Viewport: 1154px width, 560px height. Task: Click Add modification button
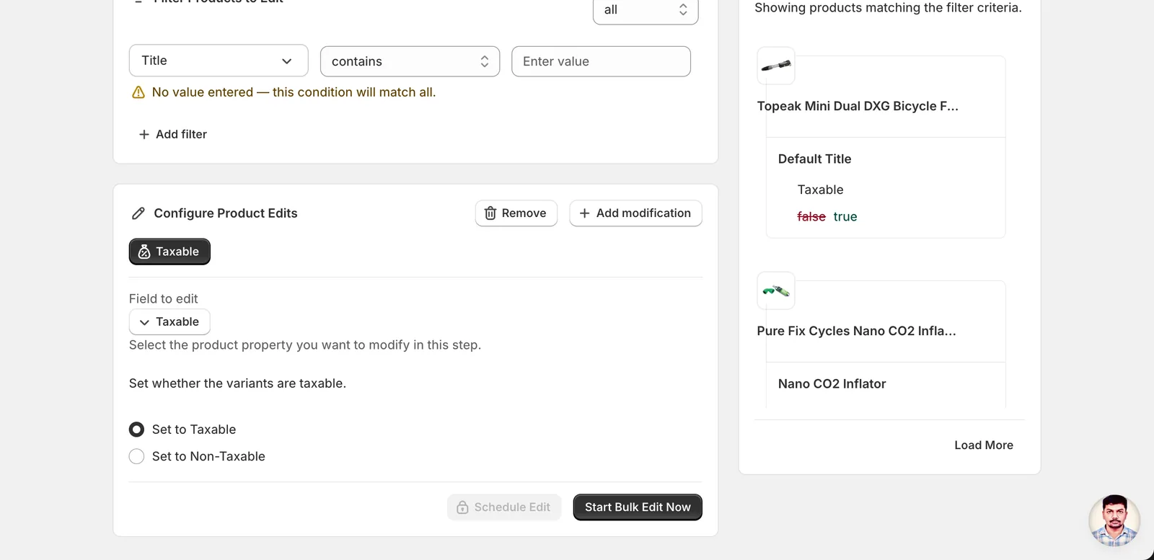(635, 213)
